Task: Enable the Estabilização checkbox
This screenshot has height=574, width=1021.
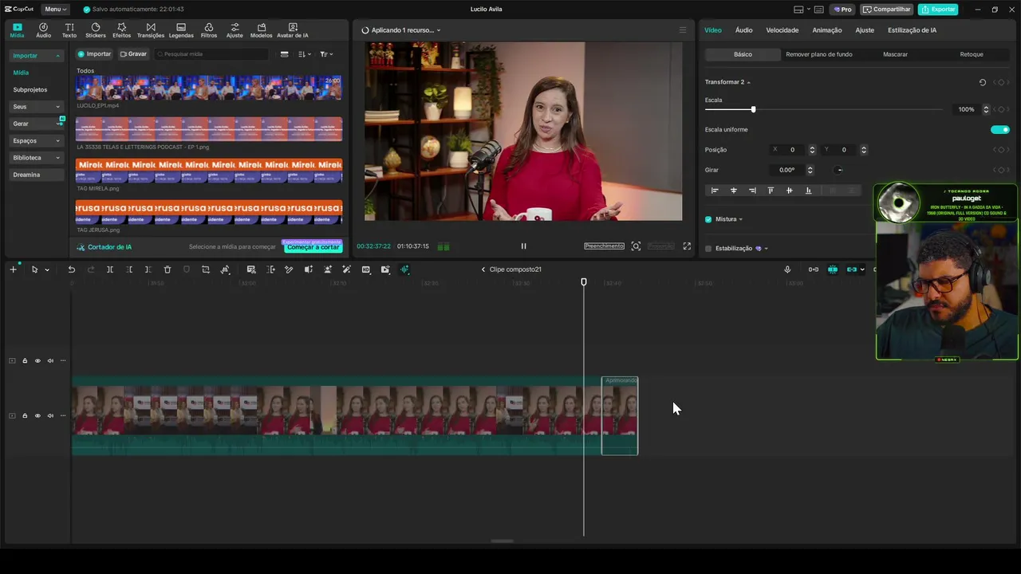Action: [708, 249]
